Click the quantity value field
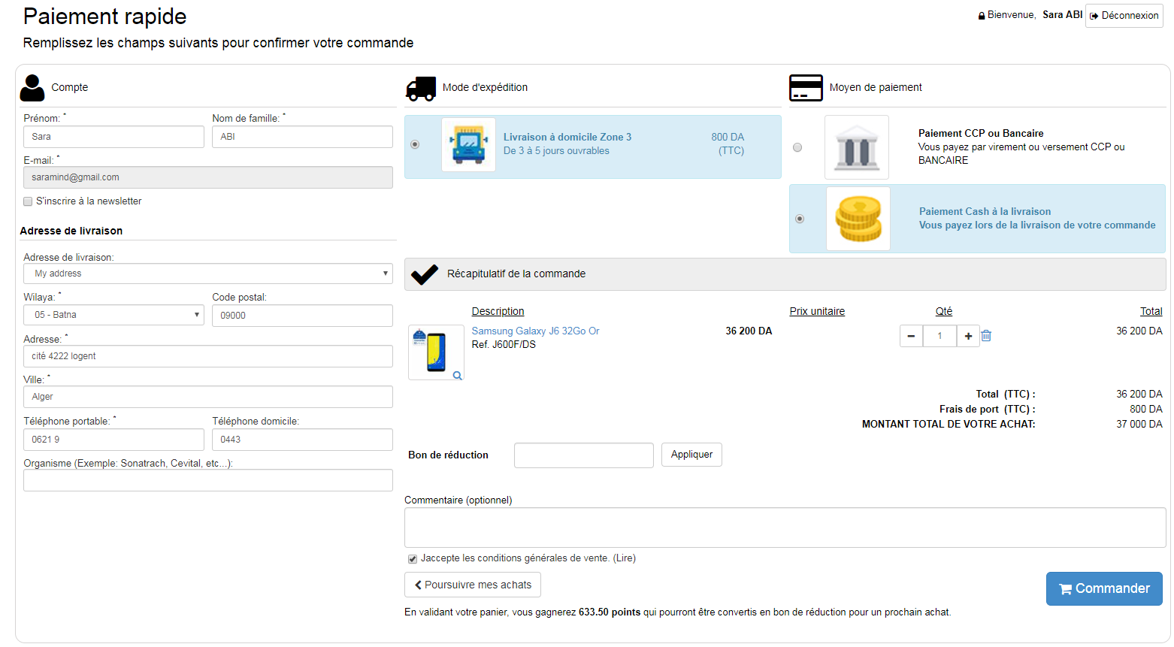 940,336
